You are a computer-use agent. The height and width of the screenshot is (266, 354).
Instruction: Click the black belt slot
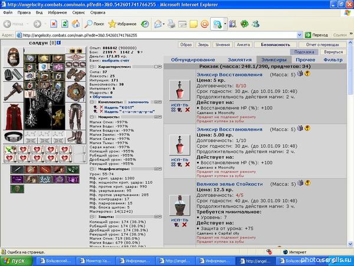click(x=13, y=137)
